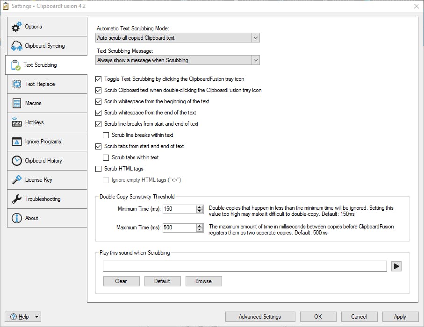
Task: Open the Clipboard History tab
Action: (x=47, y=161)
